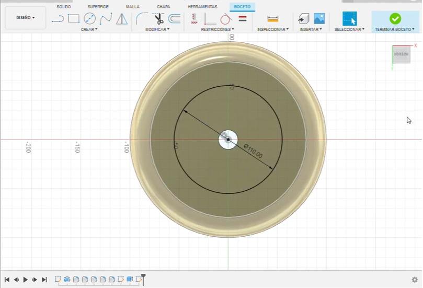
Task: Select the sketch Fillet tool
Action: [x=142, y=19]
